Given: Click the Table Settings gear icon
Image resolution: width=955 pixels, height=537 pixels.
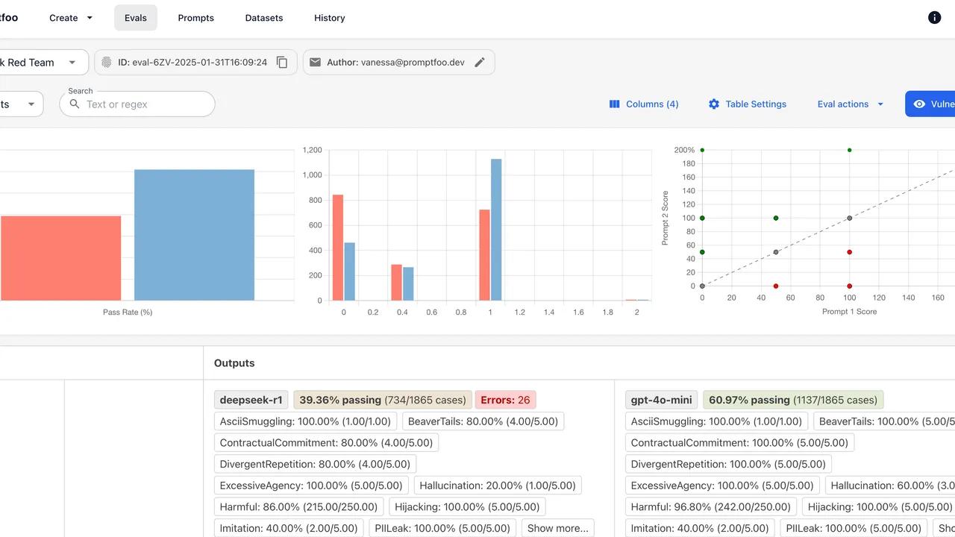Looking at the screenshot, I should coord(714,104).
